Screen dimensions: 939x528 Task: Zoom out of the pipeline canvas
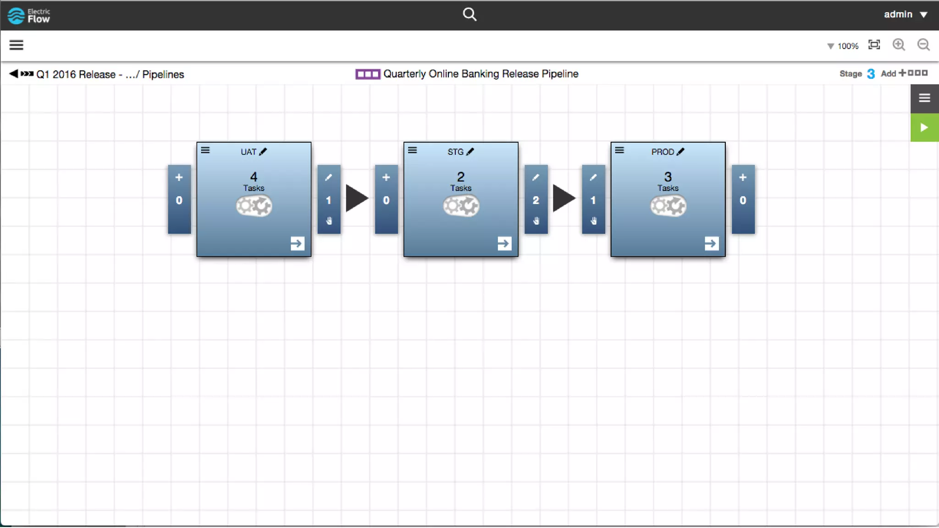pos(923,45)
